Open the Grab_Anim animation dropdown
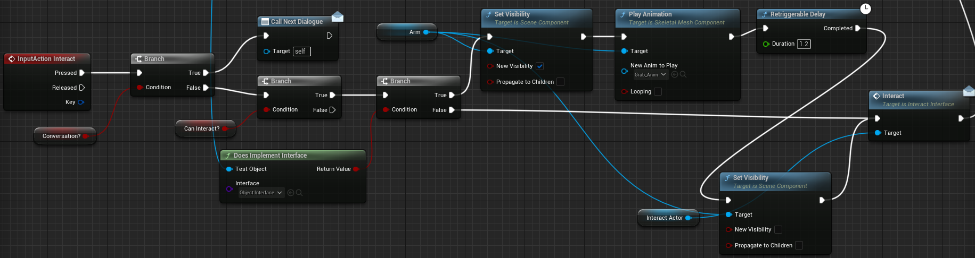 (650, 75)
